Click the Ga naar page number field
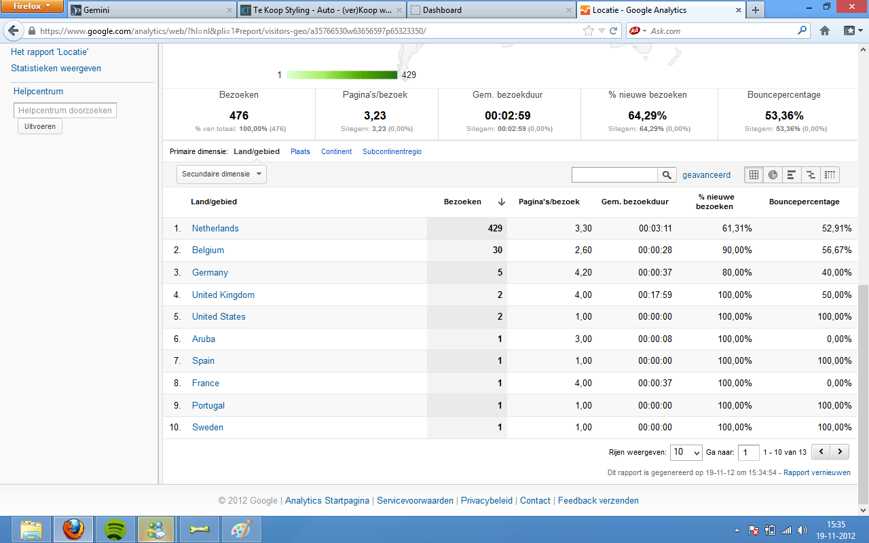869x543 pixels. coord(748,453)
